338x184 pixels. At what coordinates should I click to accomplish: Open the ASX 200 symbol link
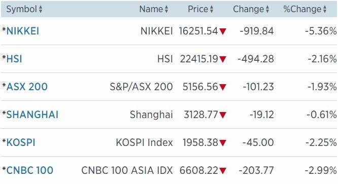(x=27, y=87)
